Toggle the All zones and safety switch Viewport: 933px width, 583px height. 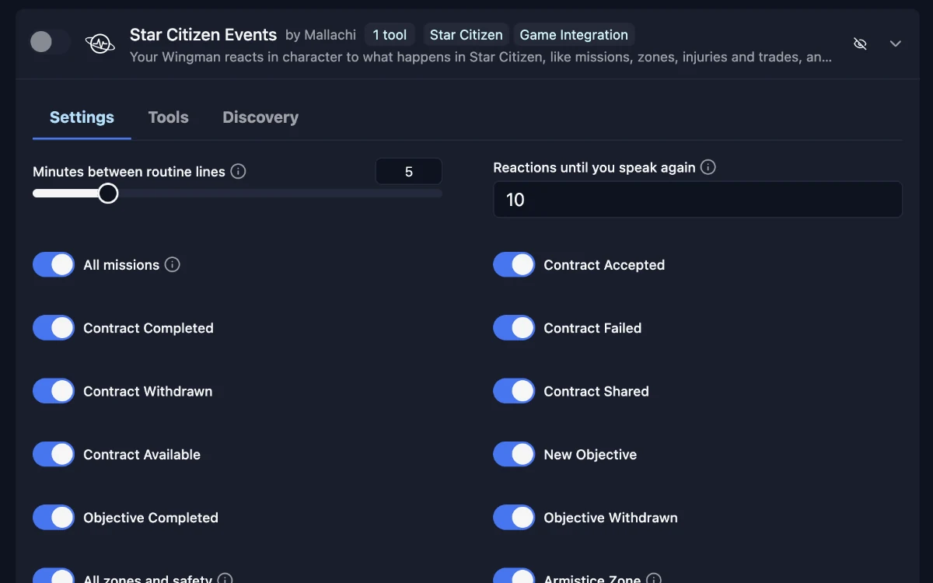pos(54,576)
